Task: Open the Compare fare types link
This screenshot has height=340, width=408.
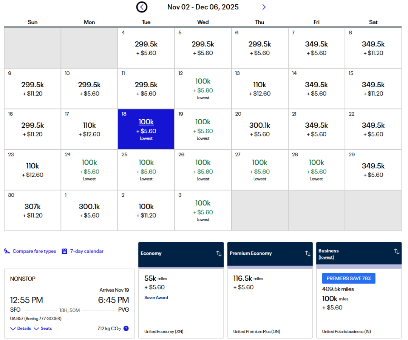Action: point(34,251)
